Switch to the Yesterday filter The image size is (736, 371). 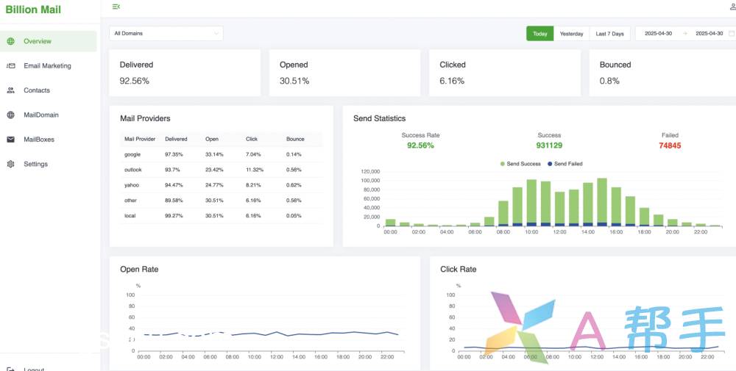(x=571, y=34)
